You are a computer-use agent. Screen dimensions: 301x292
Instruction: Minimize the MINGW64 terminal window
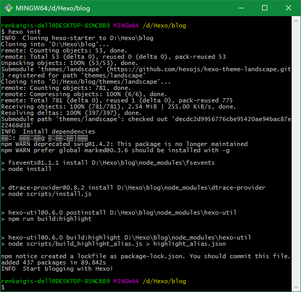(x=241, y=8)
